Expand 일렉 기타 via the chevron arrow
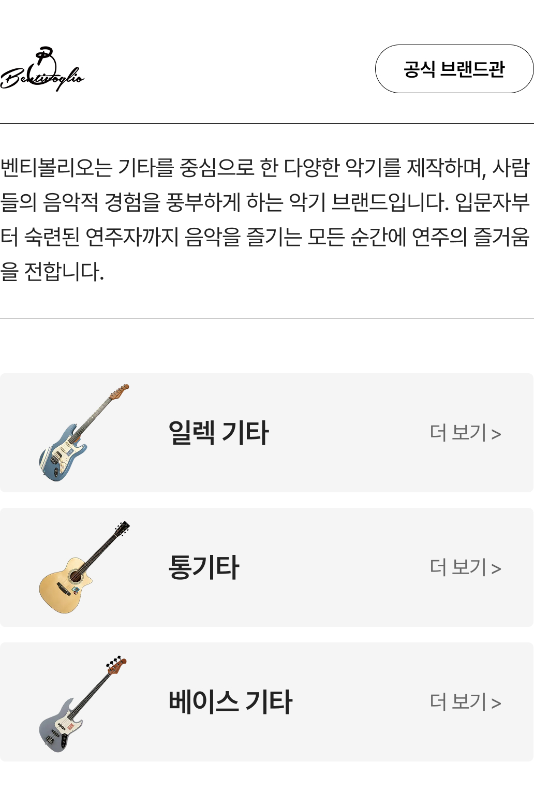The height and width of the screenshot is (806, 534). coord(496,434)
